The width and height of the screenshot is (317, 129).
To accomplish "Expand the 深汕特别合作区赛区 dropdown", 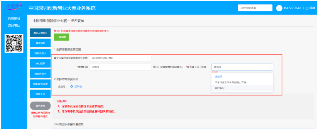I will pyautogui.click(x=120, y=58).
